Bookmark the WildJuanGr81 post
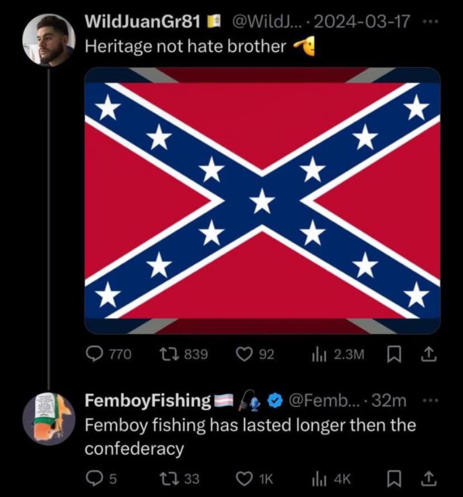 [394, 354]
